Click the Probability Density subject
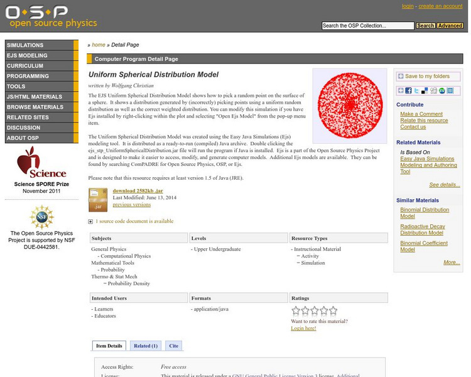 [x=129, y=283]
